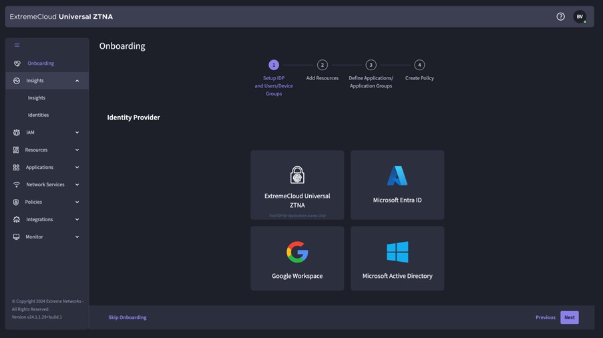Click the help question mark icon
Image resolution: width=603 pixels, height=338 pixels.
pyautogui.click(x=560, y=17)
